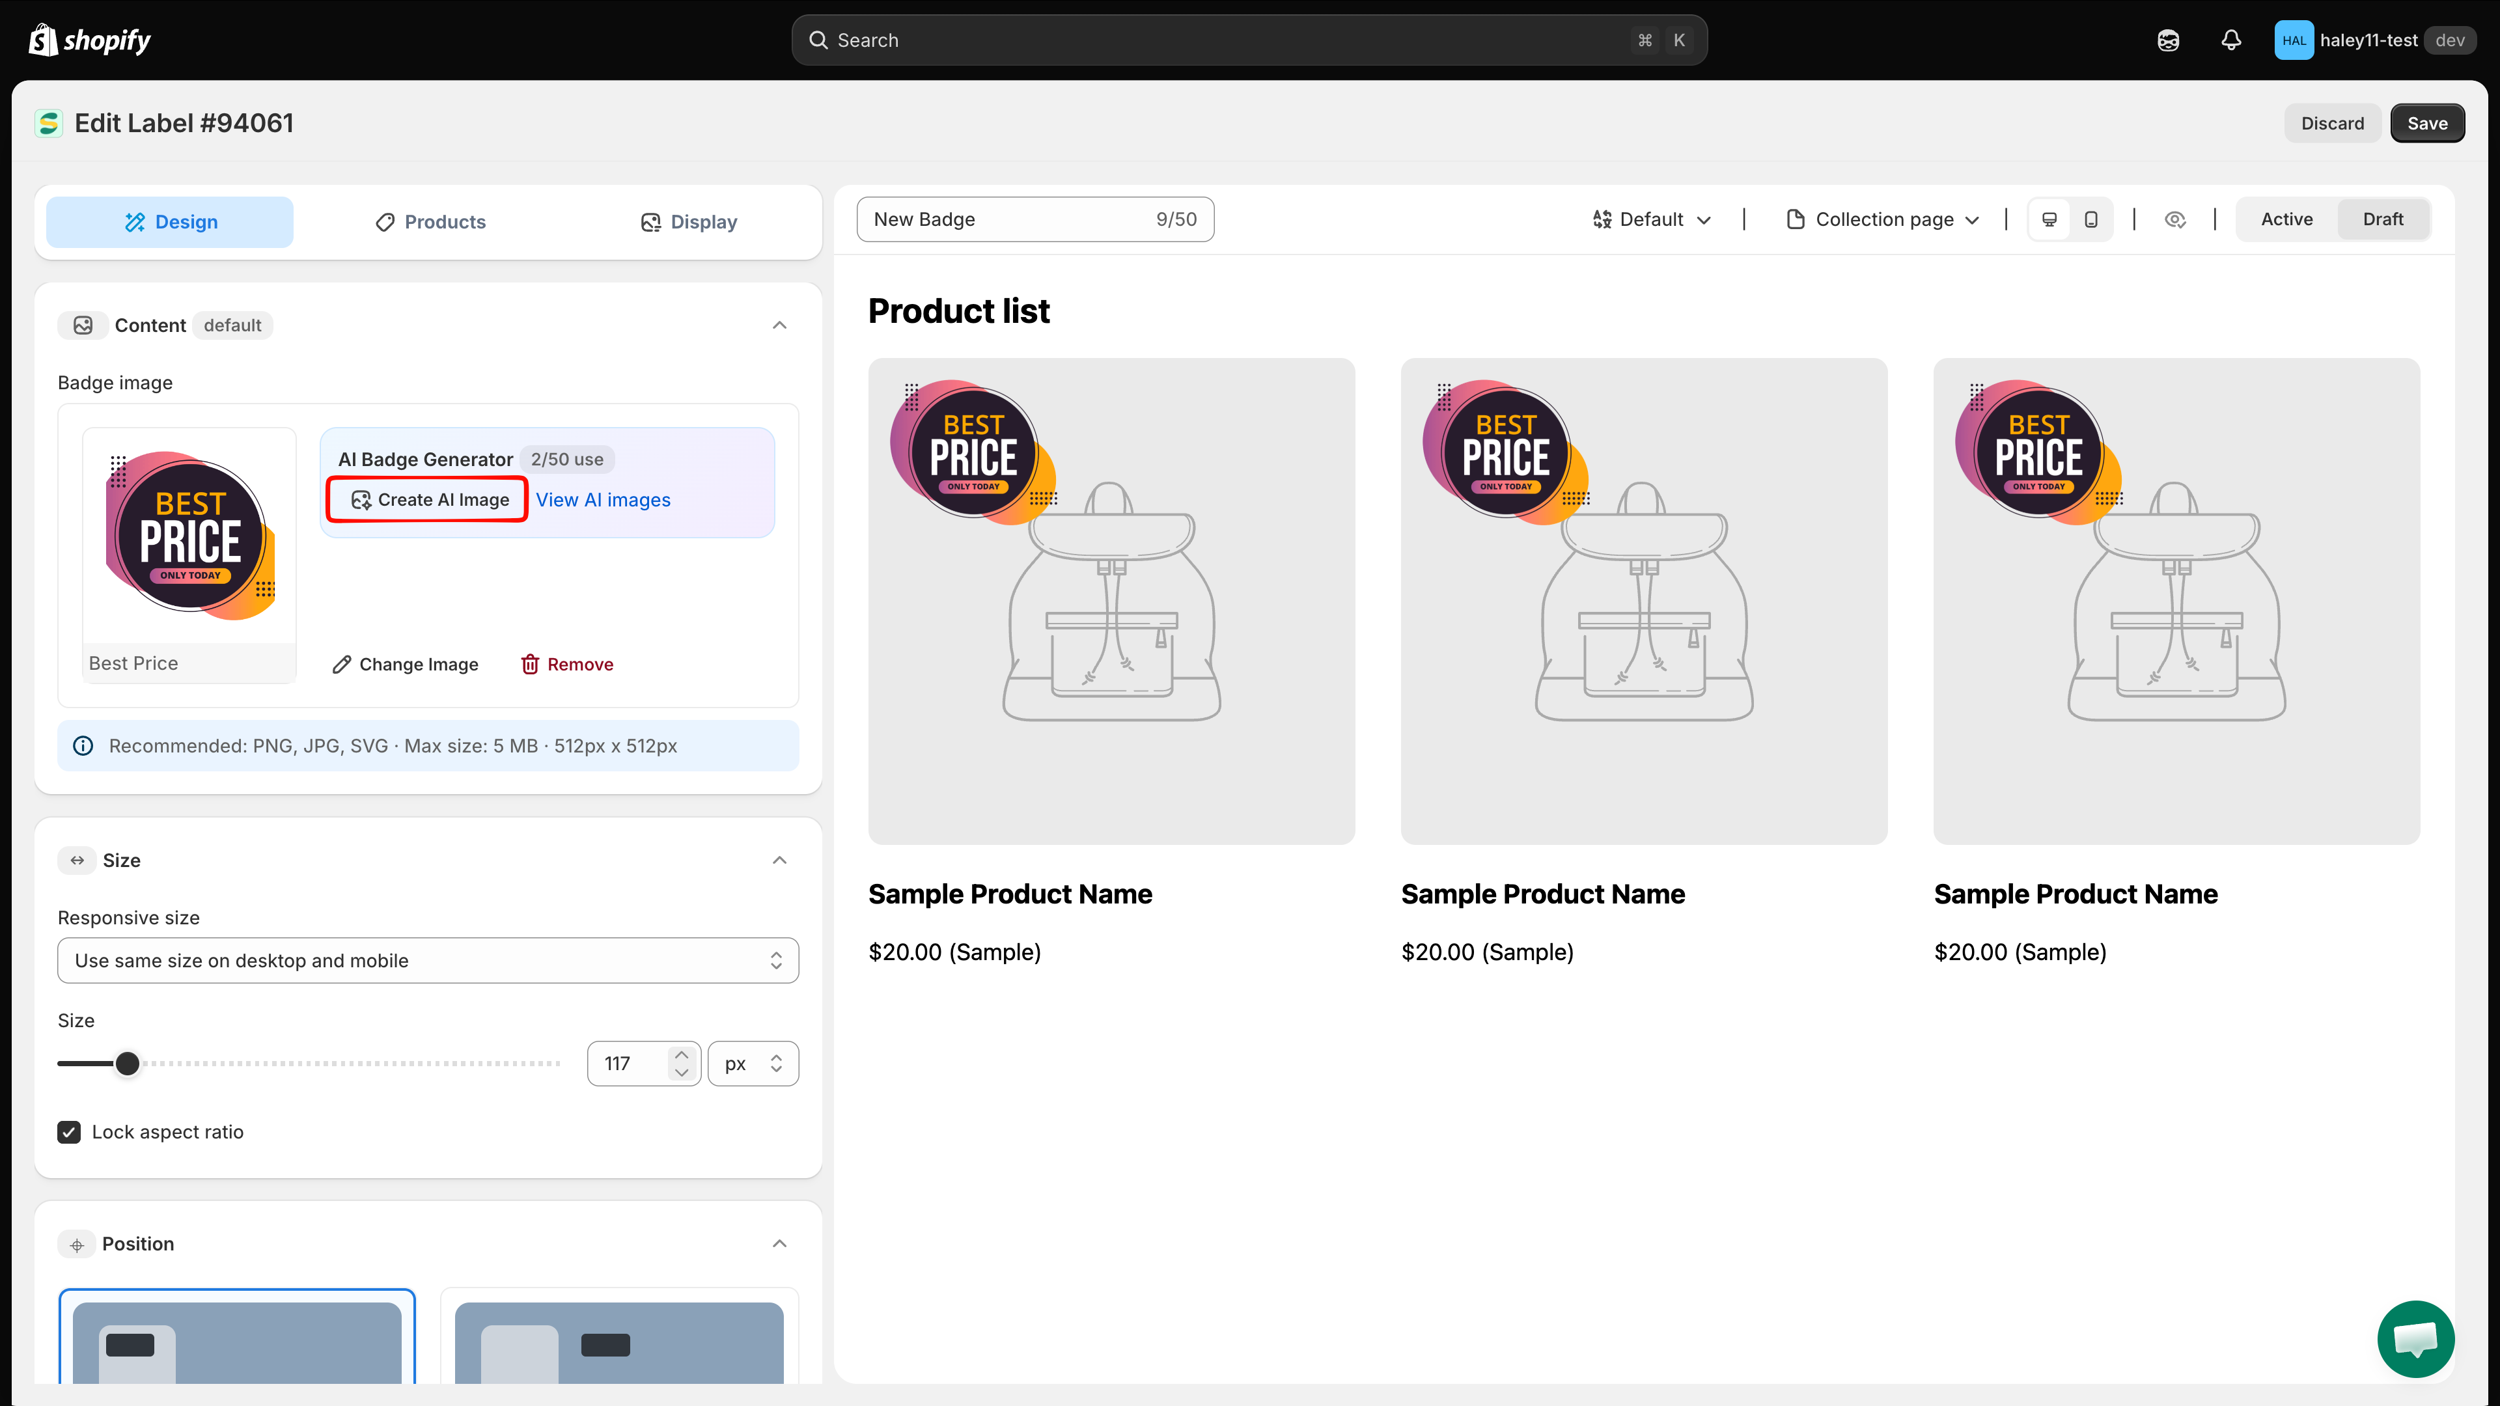2500x1406 pixels.
Task: Click the New Badge name field
Action: point(1035,219)
